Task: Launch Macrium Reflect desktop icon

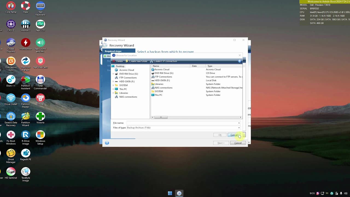Action: (x=25, y=64)
